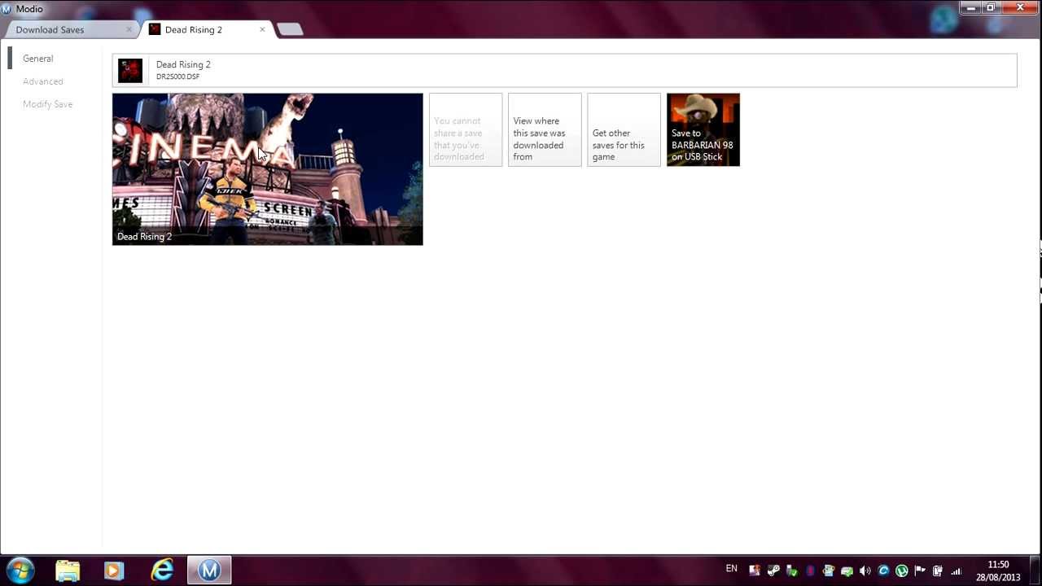The height and width of the screenshot is (586, 1042).
Task: Open a new blank tab
Action: point(290,29)
